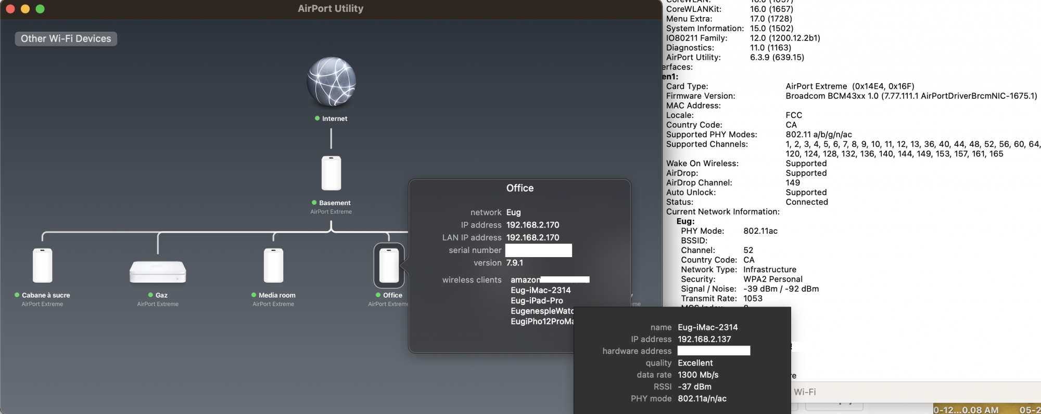Viewport: 1041px width, 414px height.
Task: Click the green status dot beside Internet
Action: (317, 118)
